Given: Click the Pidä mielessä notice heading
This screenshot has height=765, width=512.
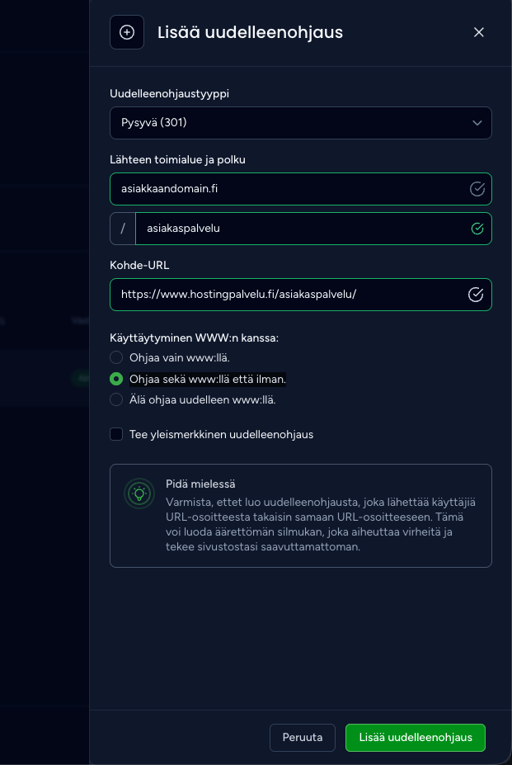Looking at the screenshot, I should [200, 484].
